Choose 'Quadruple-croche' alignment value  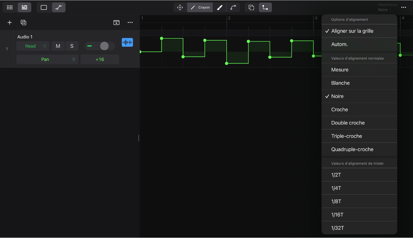pyautogui.click(x=359, y=150)
